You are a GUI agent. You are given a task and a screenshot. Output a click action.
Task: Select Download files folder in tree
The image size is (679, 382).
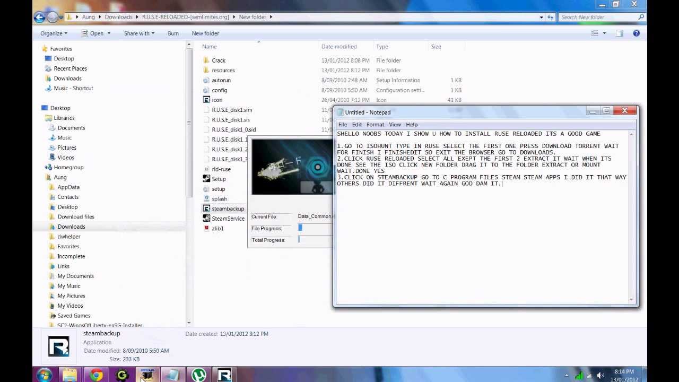(76, 217)
